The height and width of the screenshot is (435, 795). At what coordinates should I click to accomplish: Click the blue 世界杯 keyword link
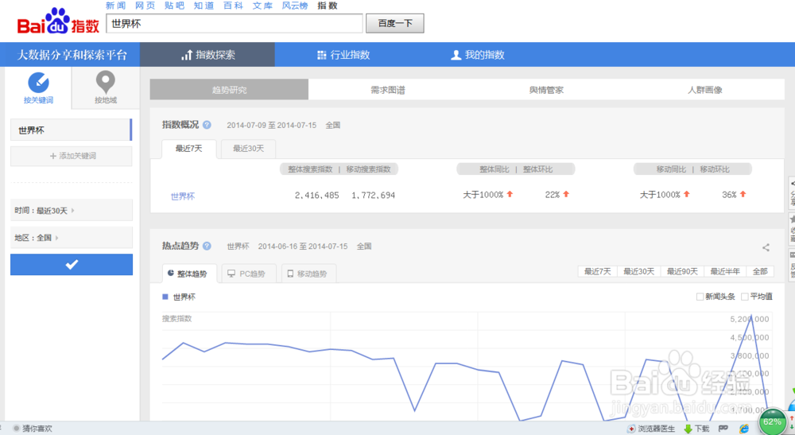click(183, 196)
